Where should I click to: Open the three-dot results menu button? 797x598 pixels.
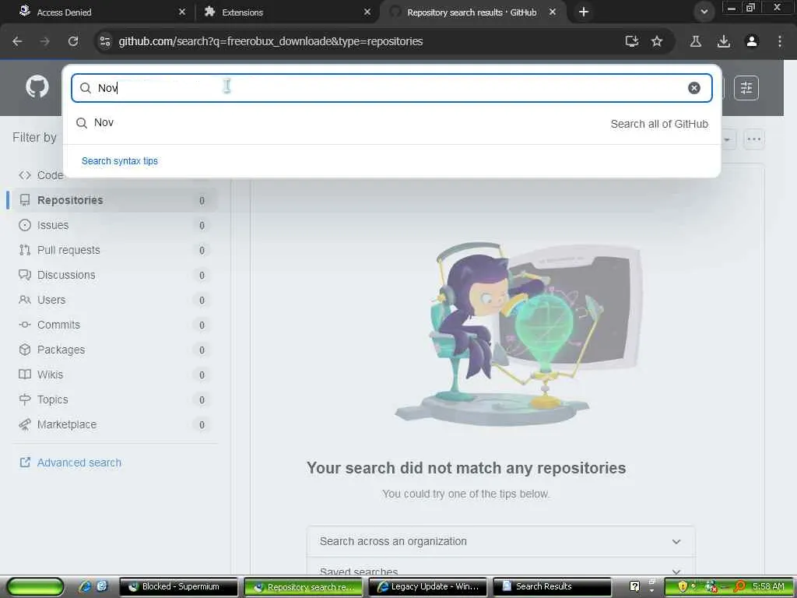click(753, 139)
